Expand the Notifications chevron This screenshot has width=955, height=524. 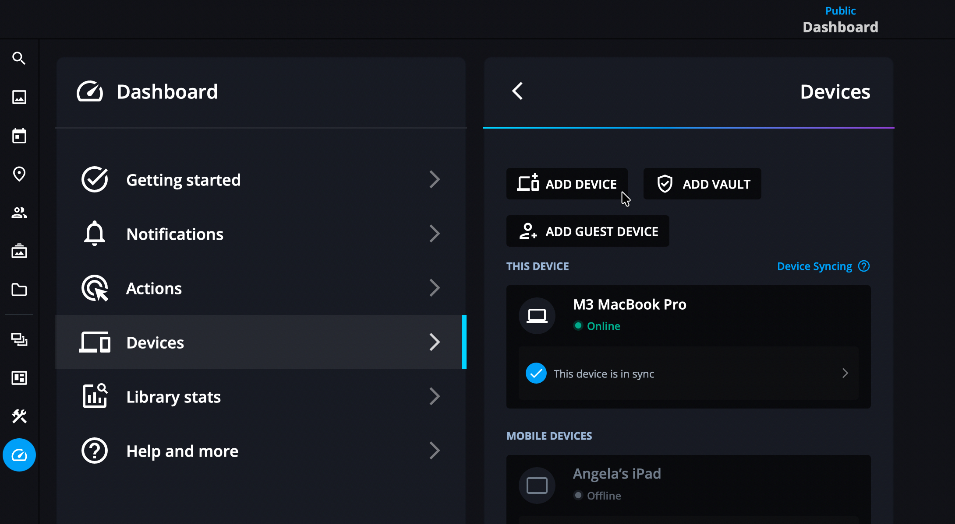click(x=434, y=234)
